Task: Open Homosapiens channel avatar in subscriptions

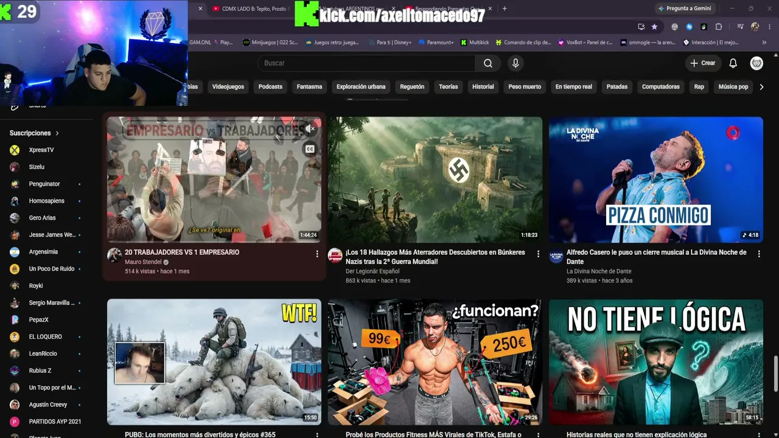Action: [x=15, y=201]
